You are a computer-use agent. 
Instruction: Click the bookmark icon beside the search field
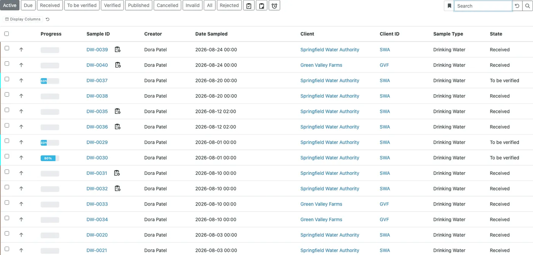tap(449, 6)
